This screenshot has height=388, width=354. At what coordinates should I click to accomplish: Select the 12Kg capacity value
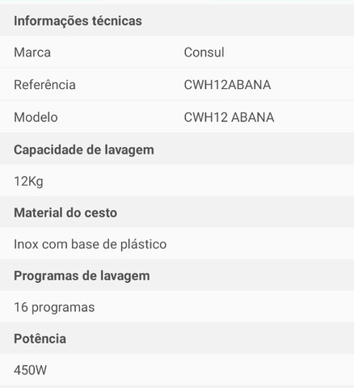(28, 181)
